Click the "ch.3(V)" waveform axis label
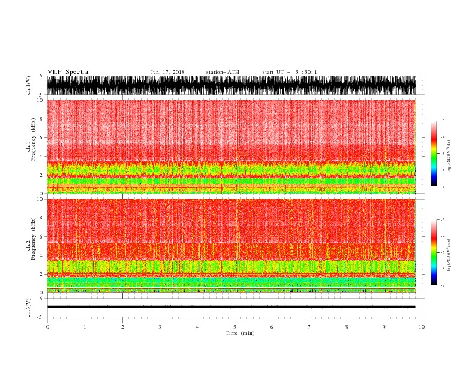475x367 pixels. point(29,308)
